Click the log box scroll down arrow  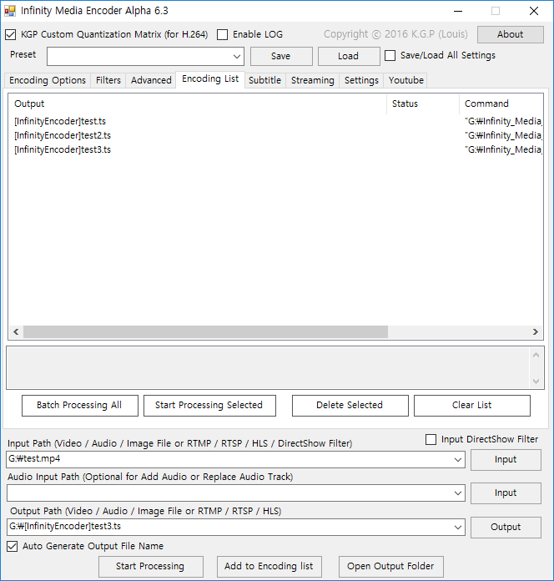[536, 381]
